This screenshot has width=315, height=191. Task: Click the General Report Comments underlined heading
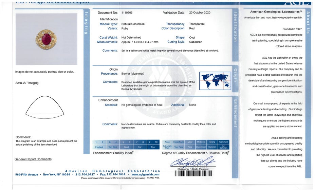34,159
